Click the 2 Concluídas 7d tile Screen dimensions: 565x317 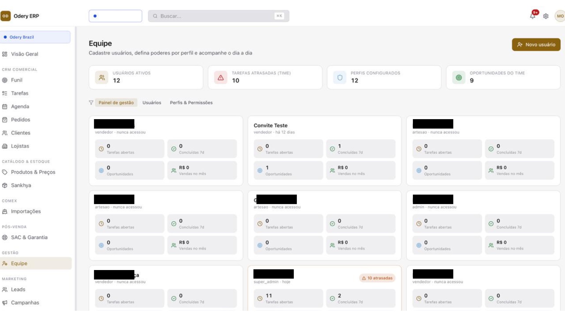[x=361, y=299]
